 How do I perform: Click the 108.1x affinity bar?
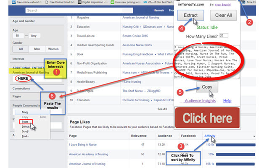(235, 164)
